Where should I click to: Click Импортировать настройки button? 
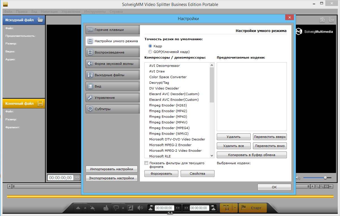[112, 169]
